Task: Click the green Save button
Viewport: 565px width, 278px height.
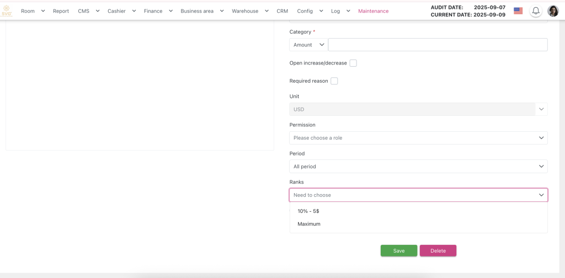Action: click(398, 251)
